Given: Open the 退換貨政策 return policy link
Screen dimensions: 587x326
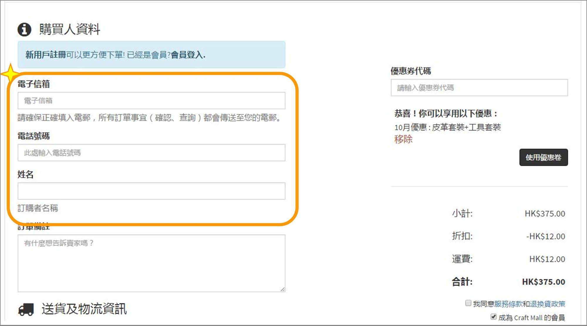Looking at the screenshot, I should [547, 304].
